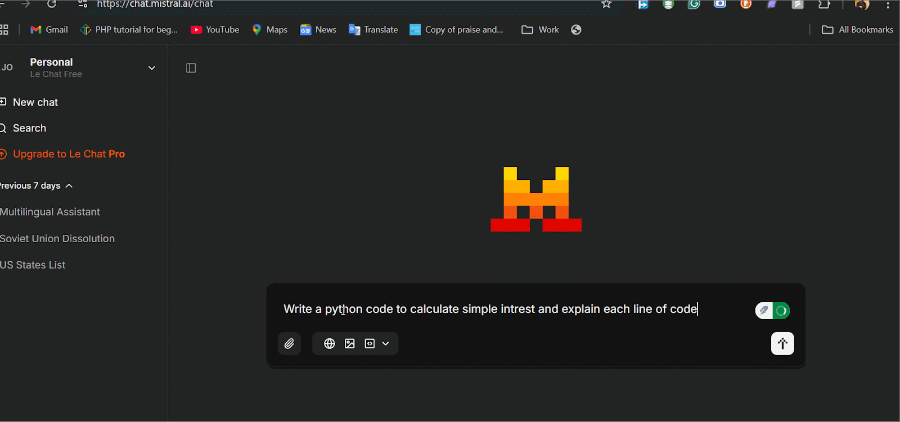The width and height of the screenshot is (900, 422).
Task: Collapse the sidebar with the panel icon
Action: click(x=191, y=68)
